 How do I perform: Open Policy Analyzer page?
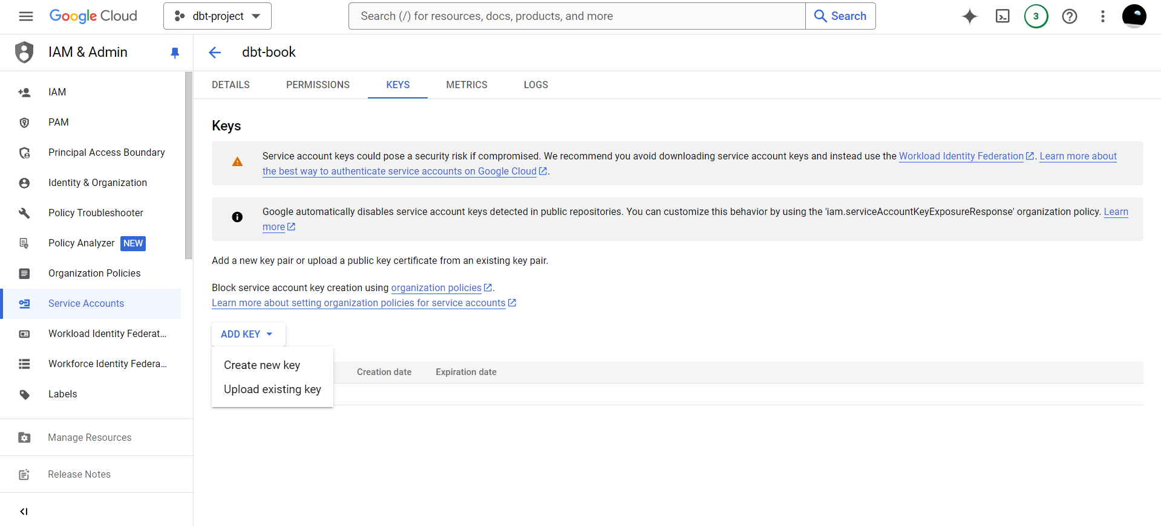[91, 243]
